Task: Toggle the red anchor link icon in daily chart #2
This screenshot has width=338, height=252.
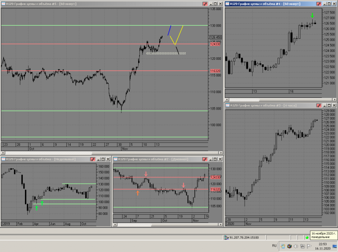Action: click(205, 159)
